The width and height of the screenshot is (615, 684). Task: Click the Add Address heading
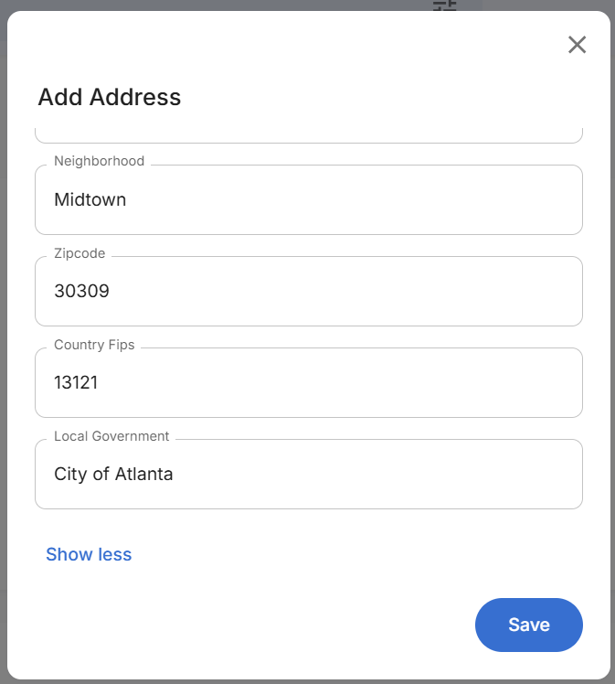[x=110, y=97]
